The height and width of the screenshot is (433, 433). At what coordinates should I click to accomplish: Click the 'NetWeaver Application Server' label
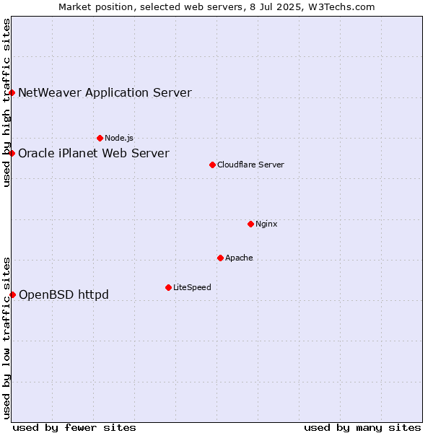tap(105, 93)
